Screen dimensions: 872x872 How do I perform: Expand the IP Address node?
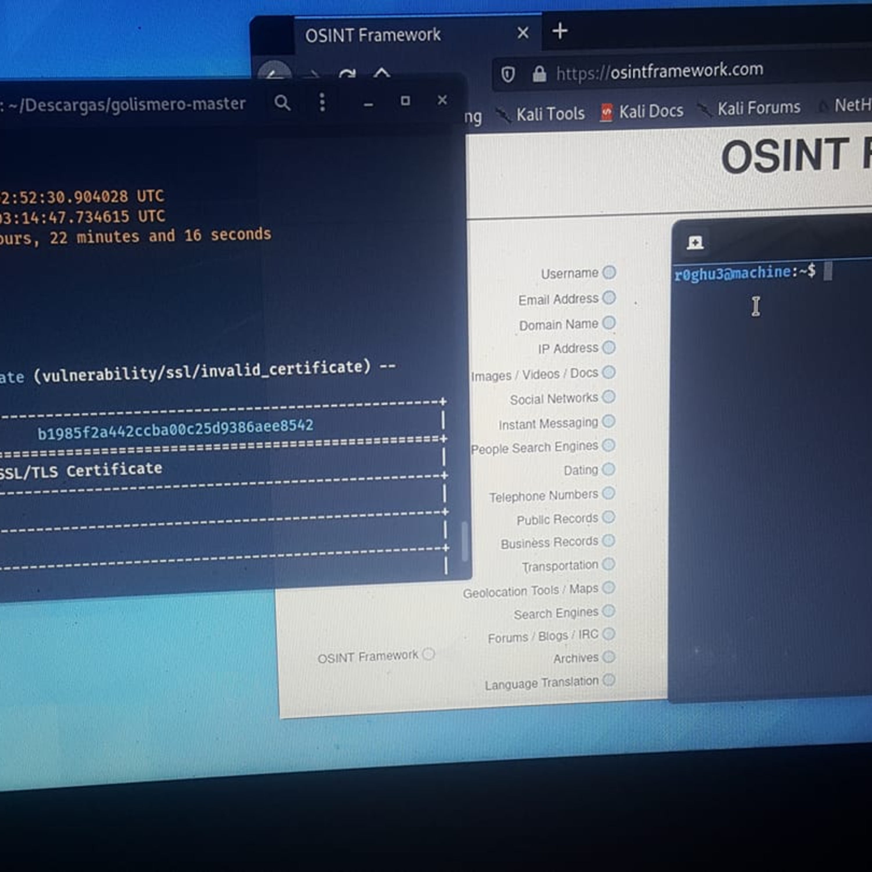(609, 347)
